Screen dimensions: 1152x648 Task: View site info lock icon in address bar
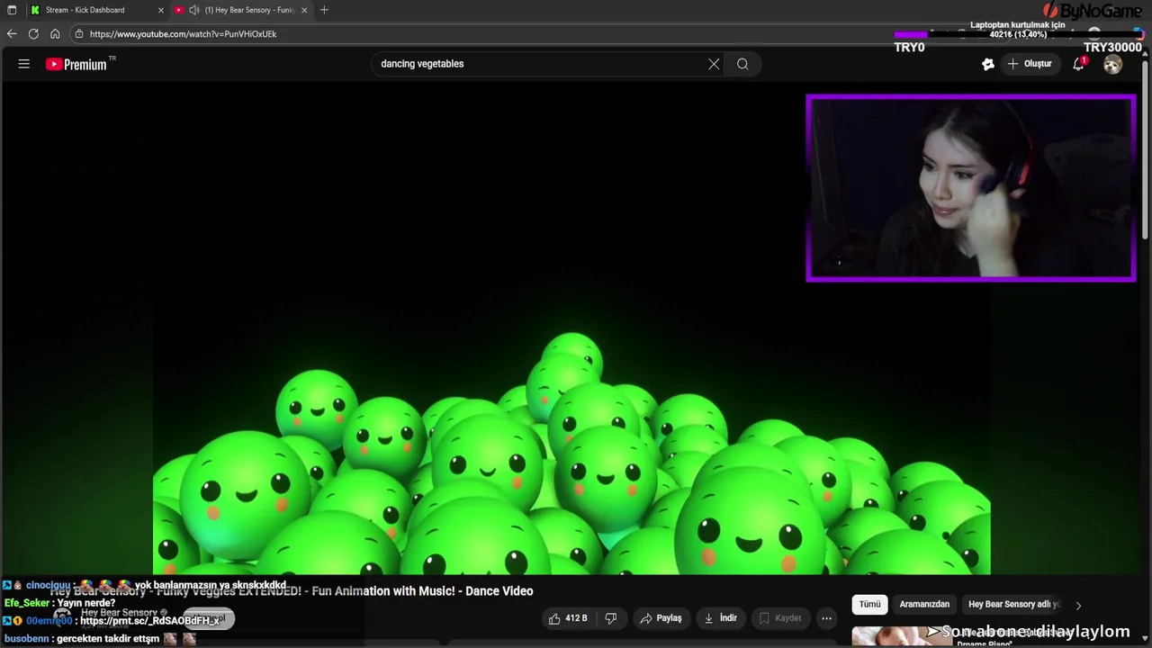tap(79, 33)
